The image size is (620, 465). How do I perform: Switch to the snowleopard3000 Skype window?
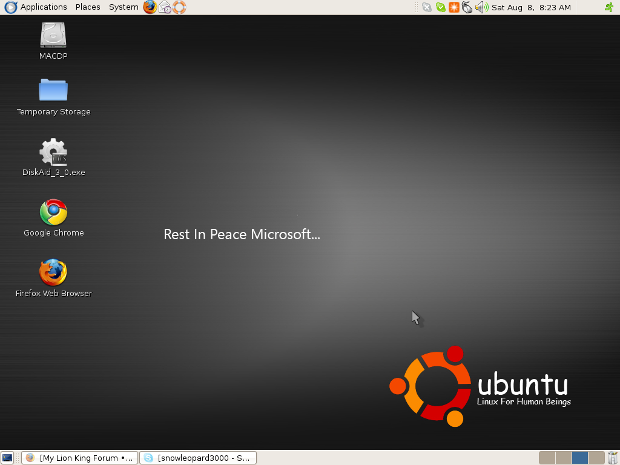coord(198,458)
